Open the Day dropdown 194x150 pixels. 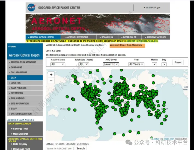click(164, 64)
